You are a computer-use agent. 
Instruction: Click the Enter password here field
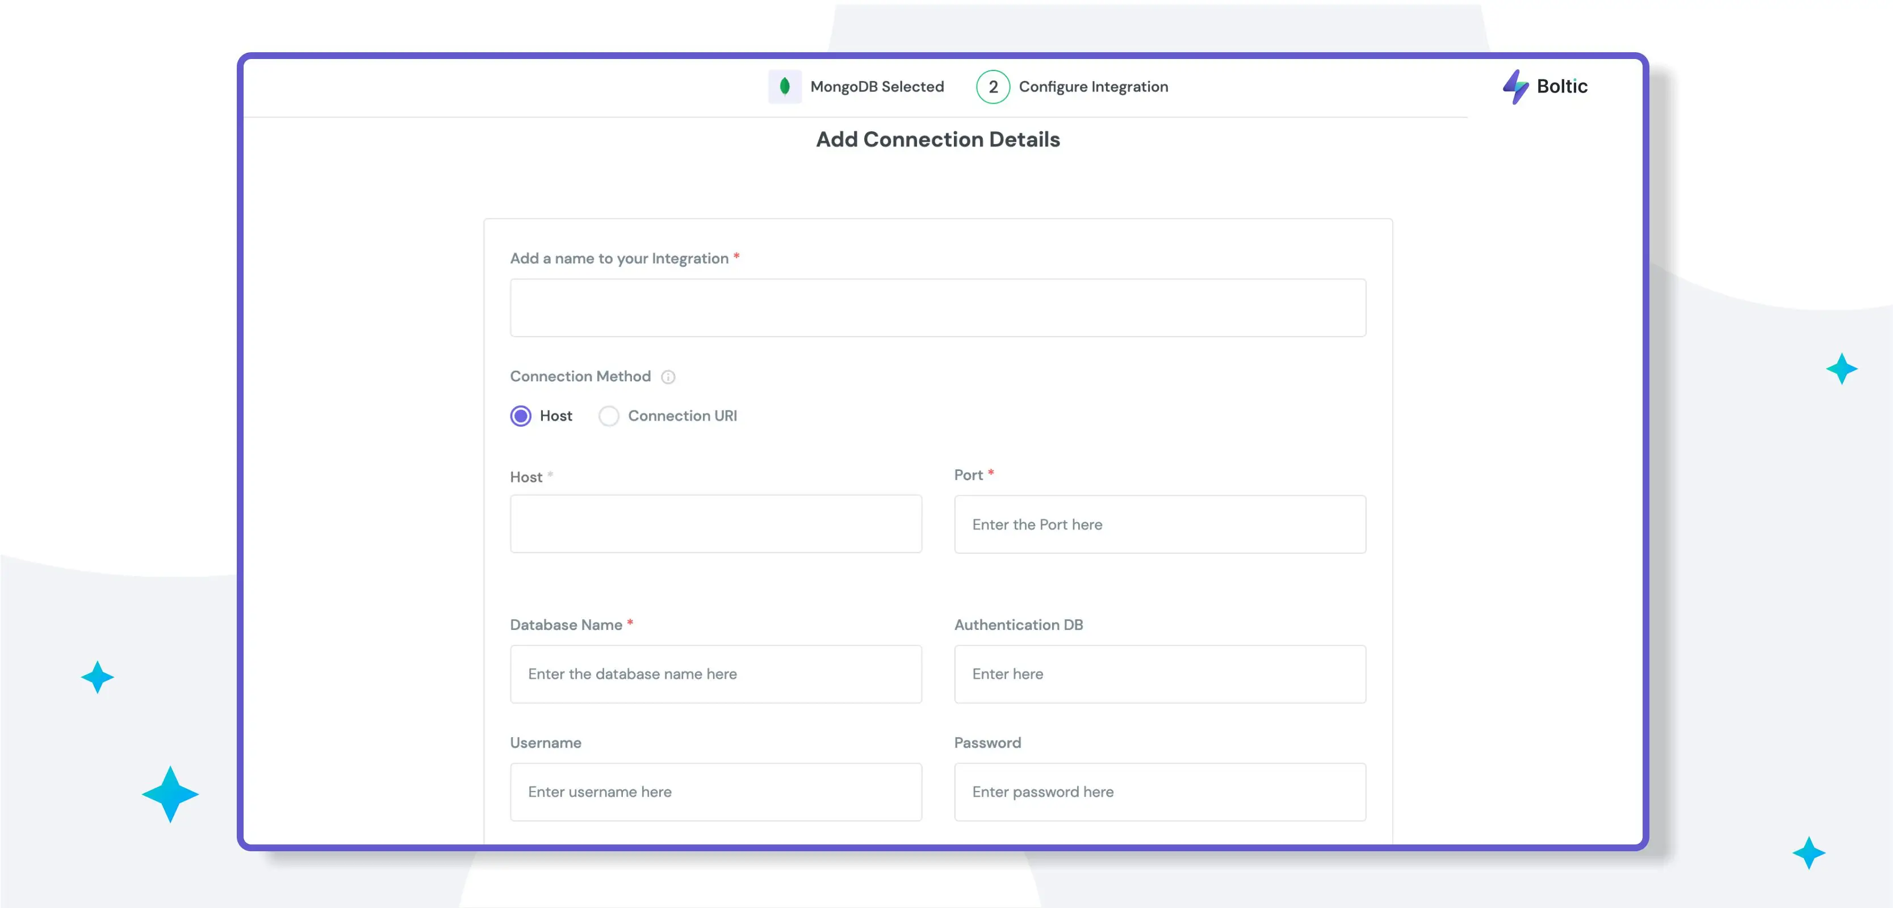(1159, 791)
